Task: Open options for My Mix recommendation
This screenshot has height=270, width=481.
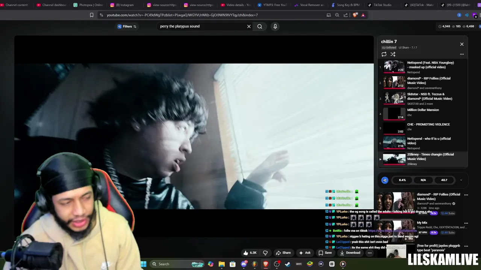Action: pyautogui.click(x=466, y=223)
